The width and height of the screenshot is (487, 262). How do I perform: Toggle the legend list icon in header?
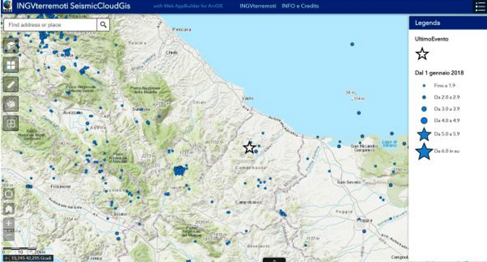(x=480, y=6)
